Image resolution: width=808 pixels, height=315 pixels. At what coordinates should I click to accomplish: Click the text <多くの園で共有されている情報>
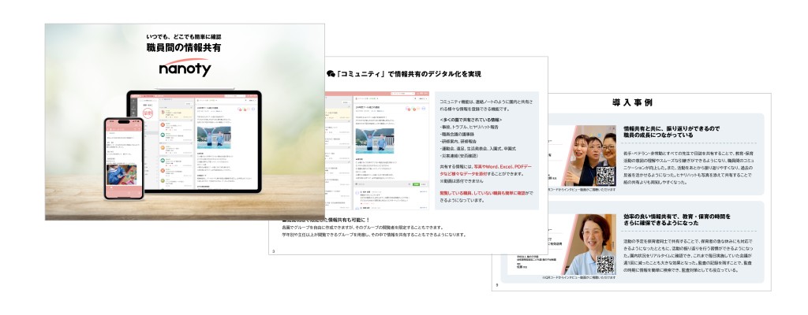pos(472,120)
